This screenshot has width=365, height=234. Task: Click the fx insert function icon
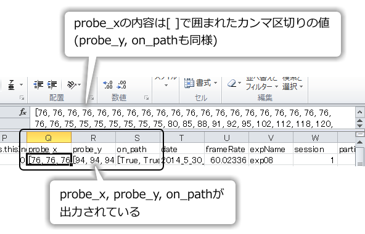(23, 112)
